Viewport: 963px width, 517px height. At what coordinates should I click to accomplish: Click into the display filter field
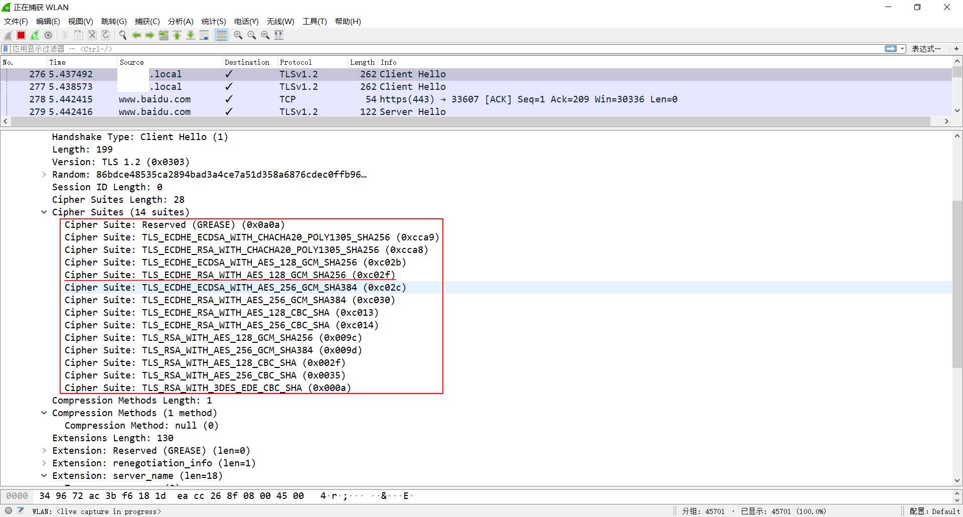point(446,49)
